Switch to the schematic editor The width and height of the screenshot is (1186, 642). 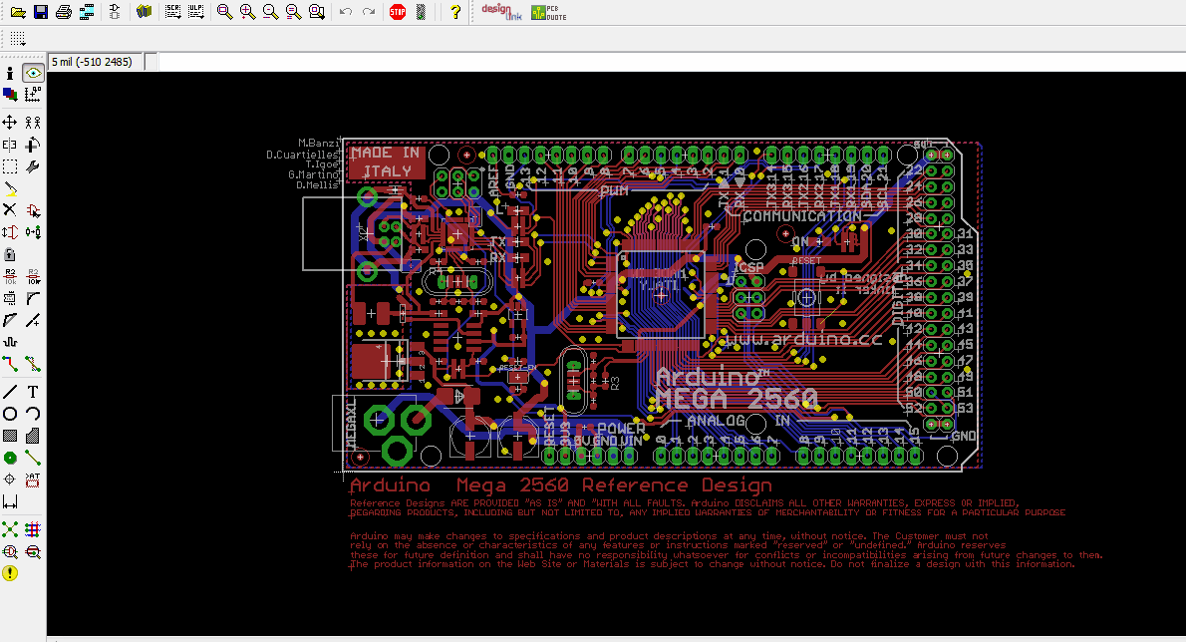(115, 12)
